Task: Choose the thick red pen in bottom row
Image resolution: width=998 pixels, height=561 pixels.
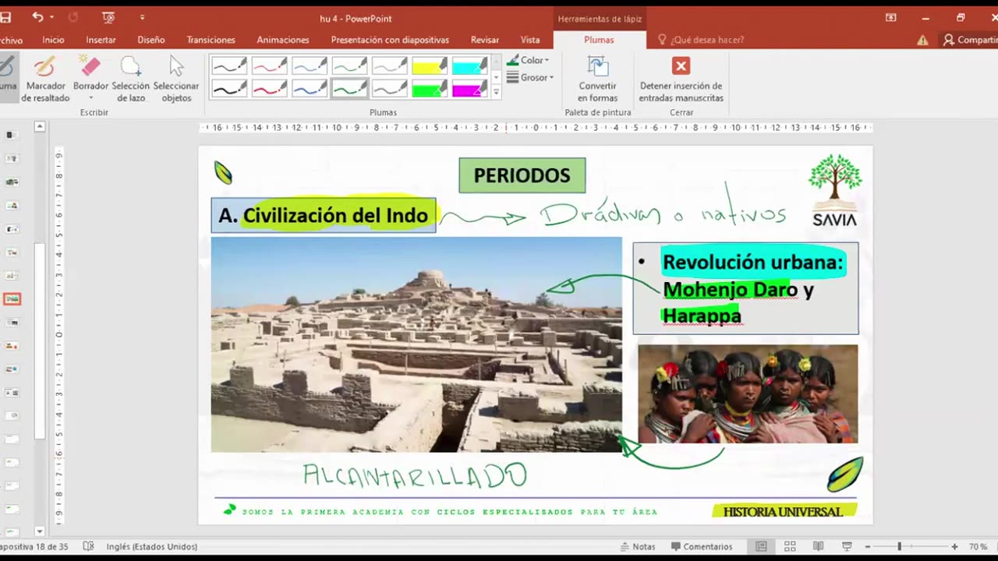Action: 269,88
